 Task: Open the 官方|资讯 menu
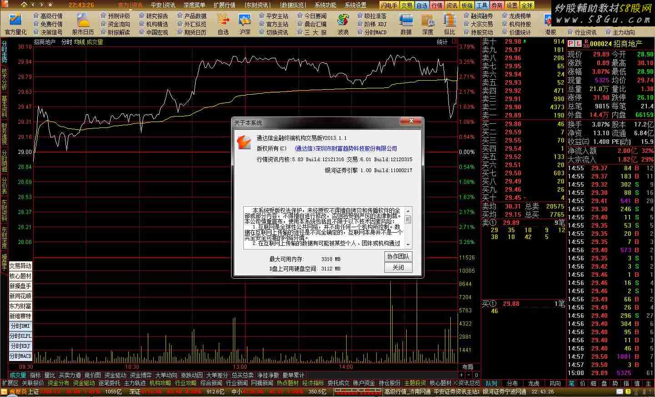[x=130, y=5]
